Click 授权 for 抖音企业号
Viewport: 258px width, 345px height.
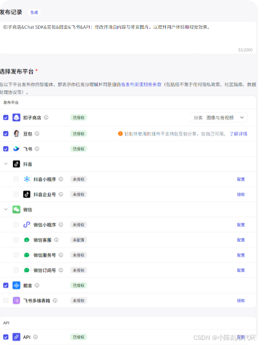(x=241, y=194)
